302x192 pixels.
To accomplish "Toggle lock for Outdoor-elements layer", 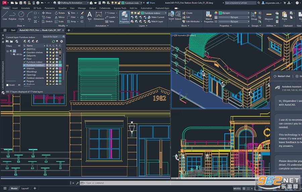I will click(54, 78).
